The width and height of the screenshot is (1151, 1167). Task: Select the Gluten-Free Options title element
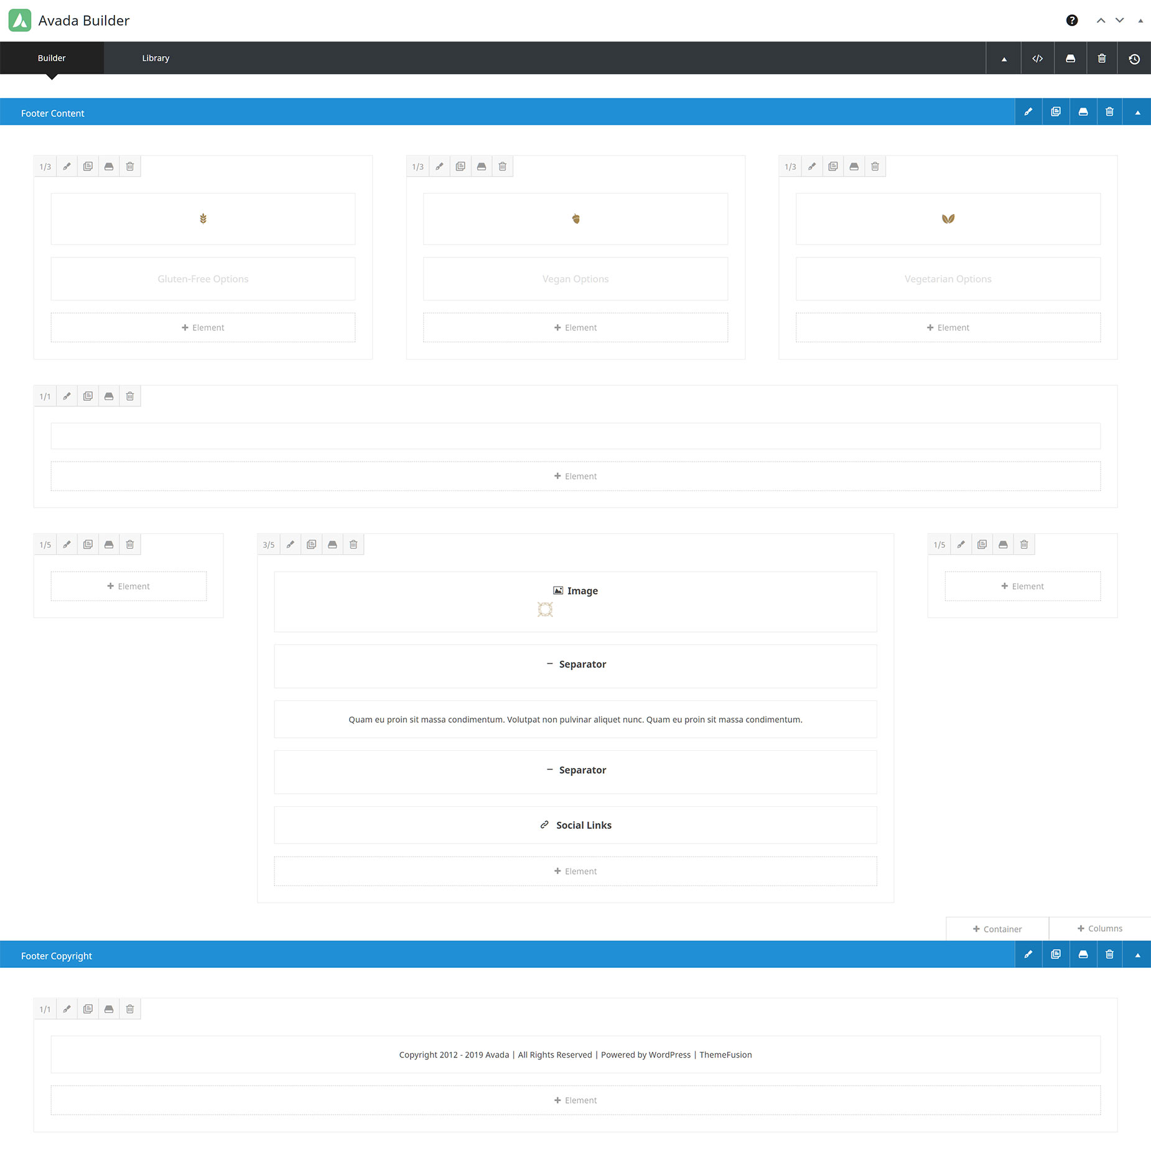click(203, 279)
